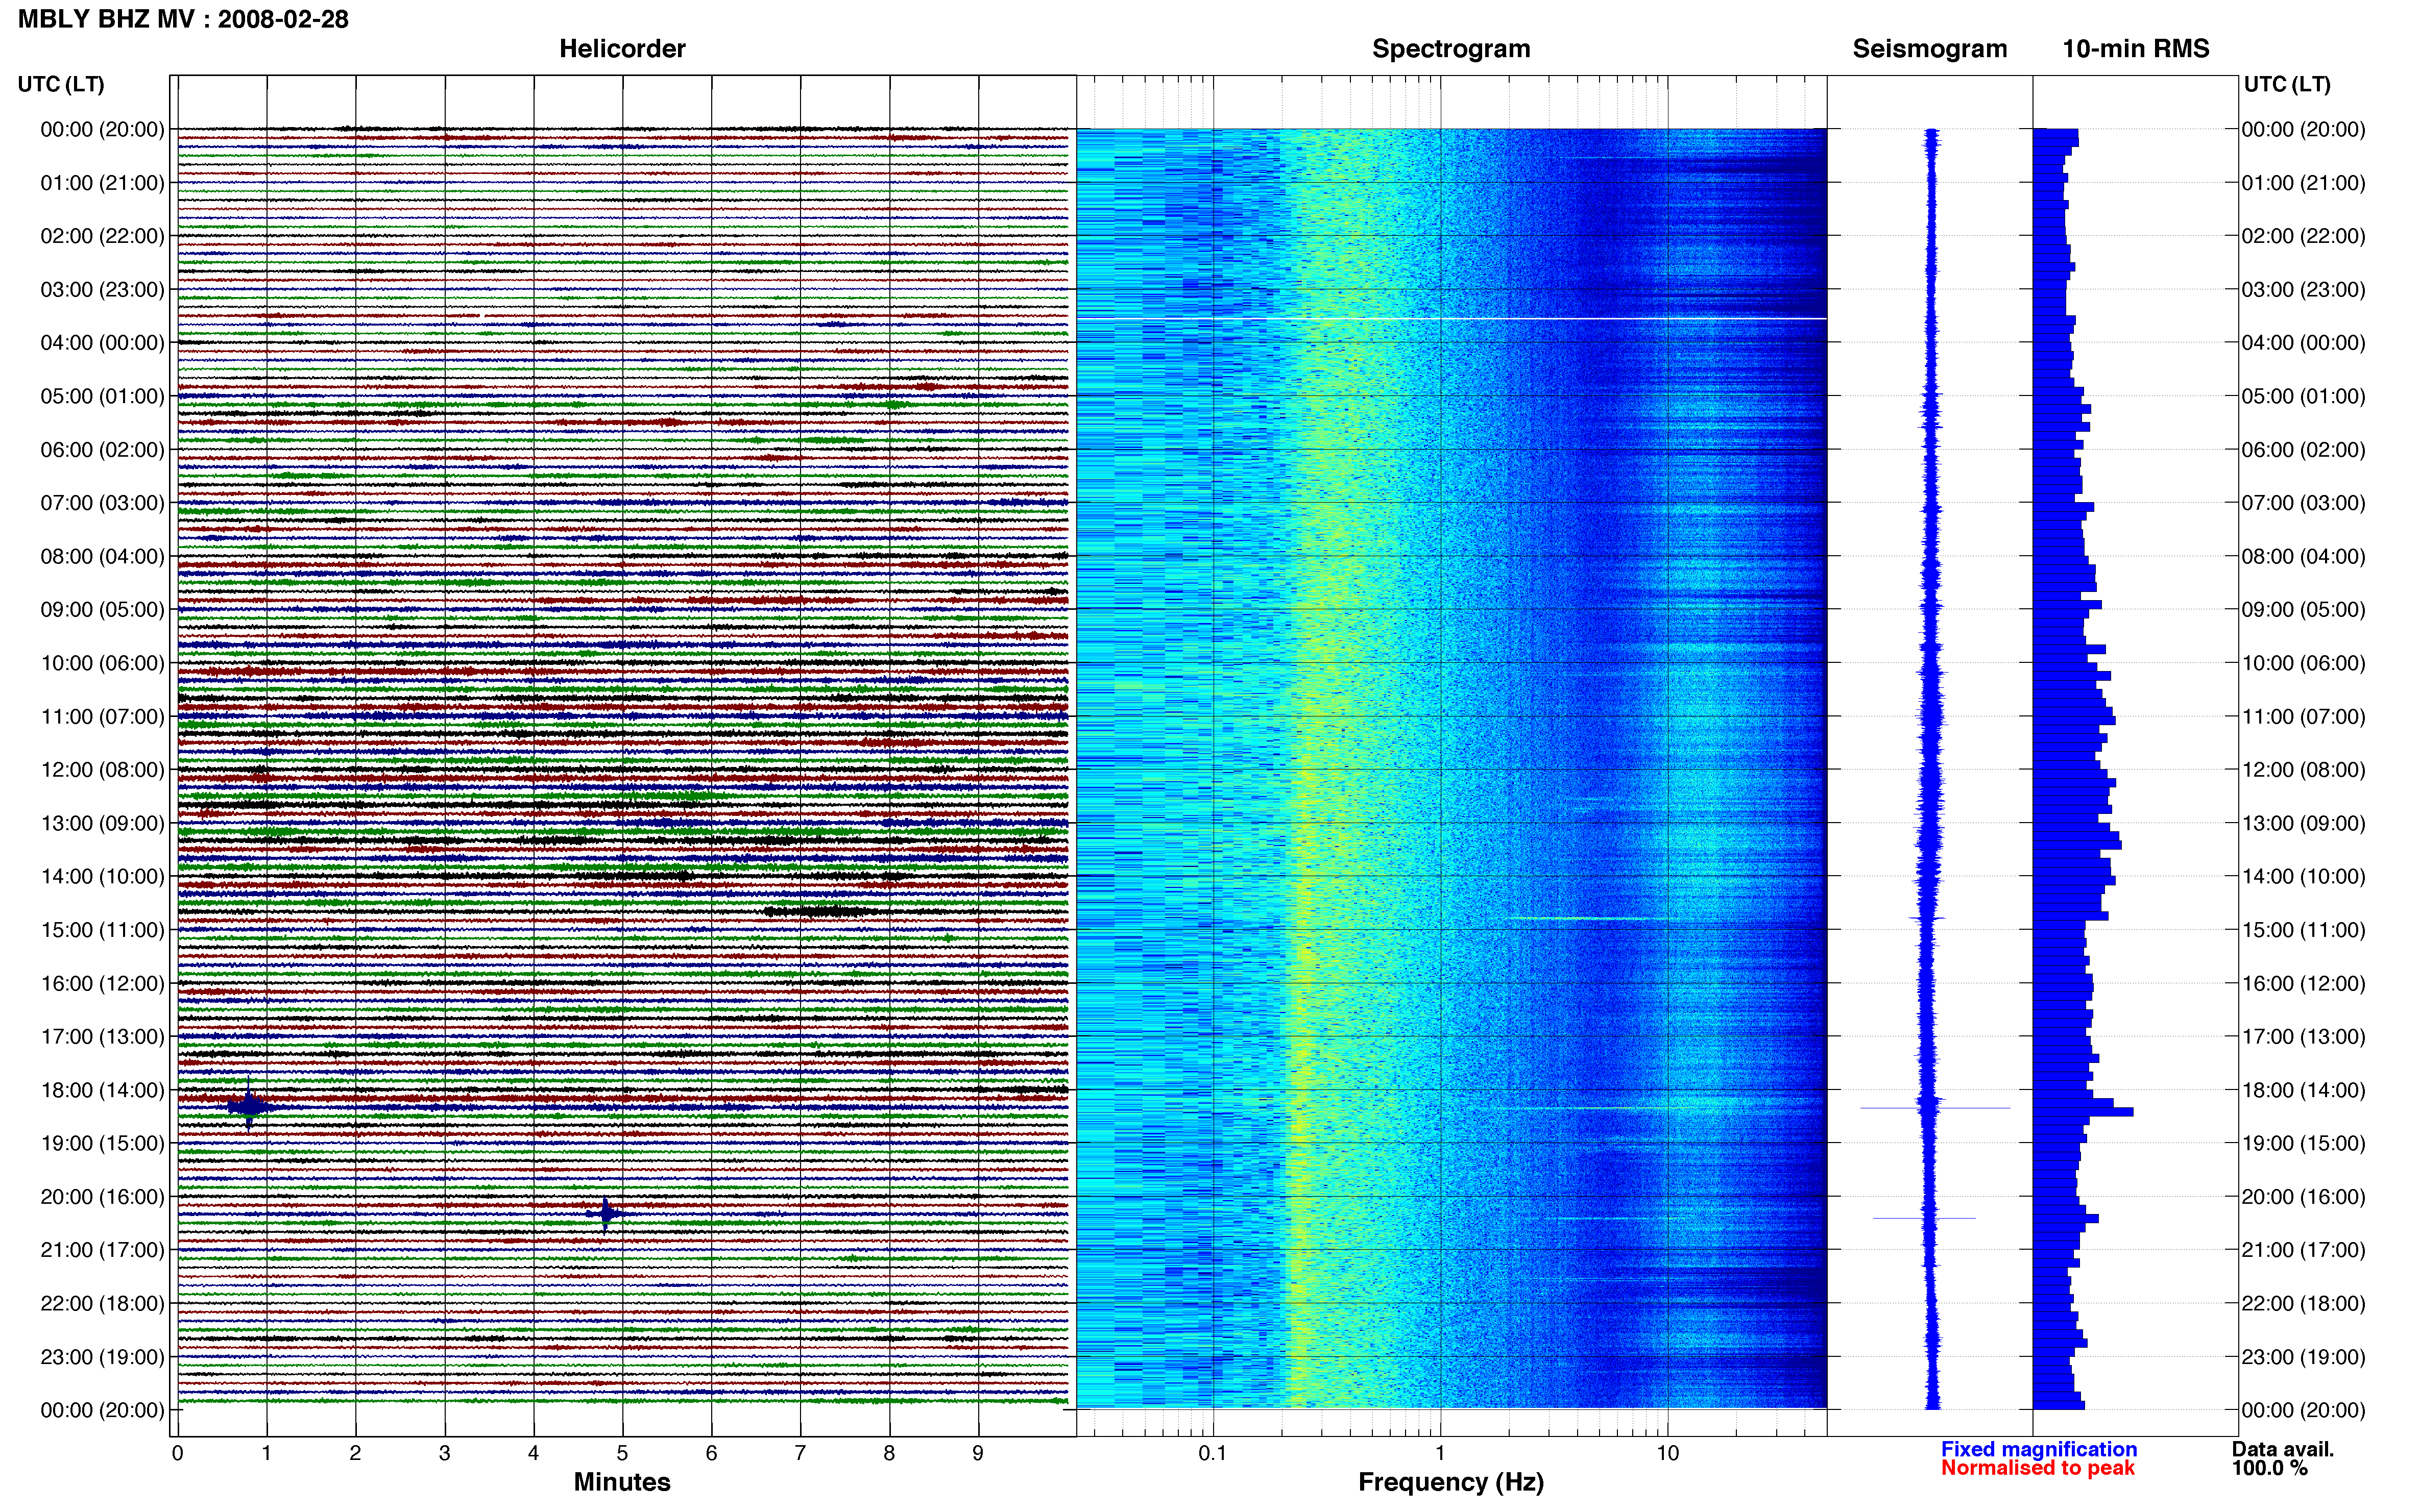Click the '10' frequency tick label
This screenshot has height=1512, width=2420.
[1667, 1453]
